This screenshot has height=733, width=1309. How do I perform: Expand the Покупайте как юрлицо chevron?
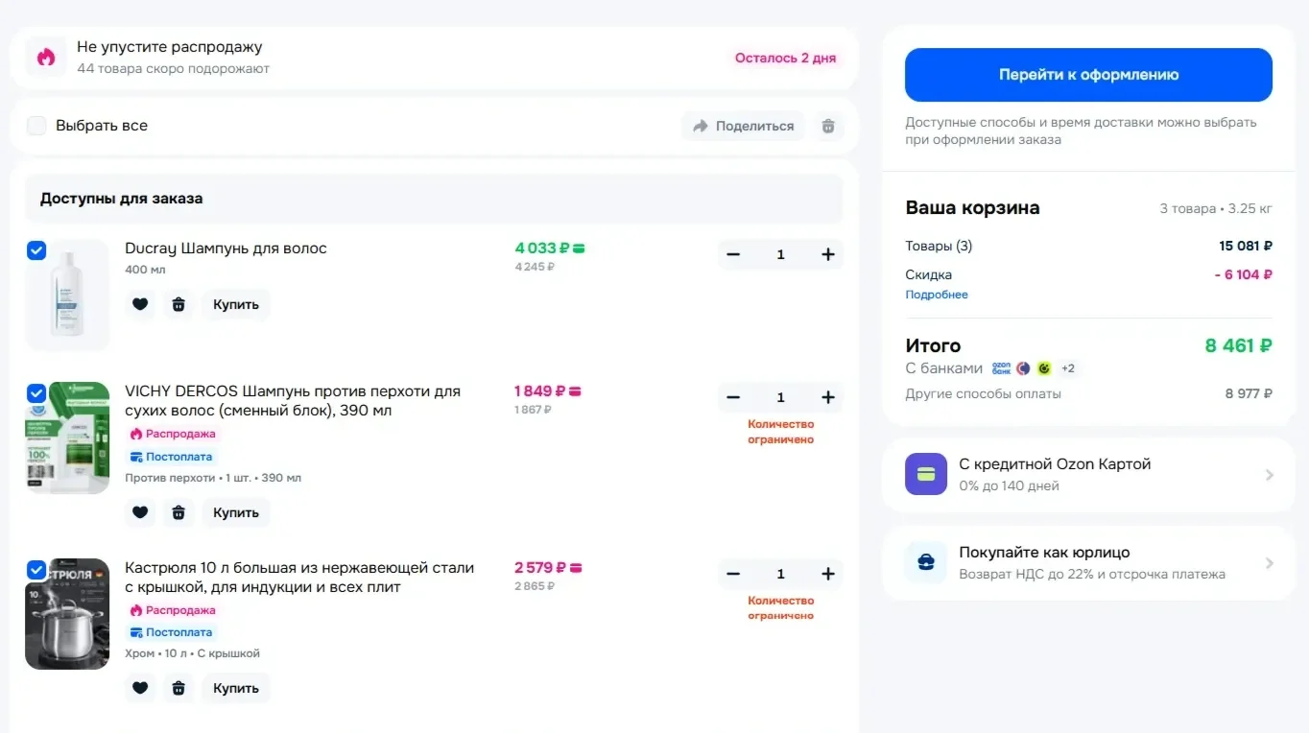[1269, 563]
